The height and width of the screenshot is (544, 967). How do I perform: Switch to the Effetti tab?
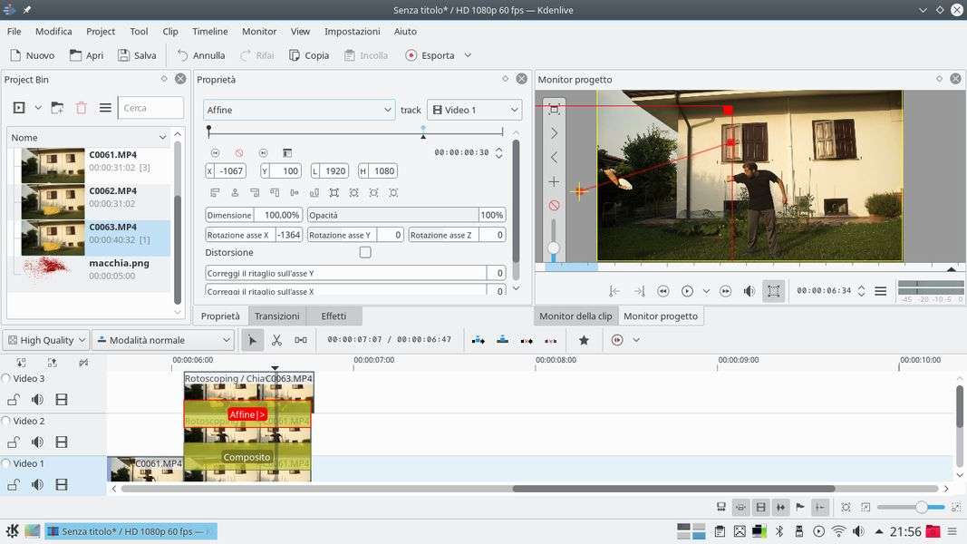(334, 316)
